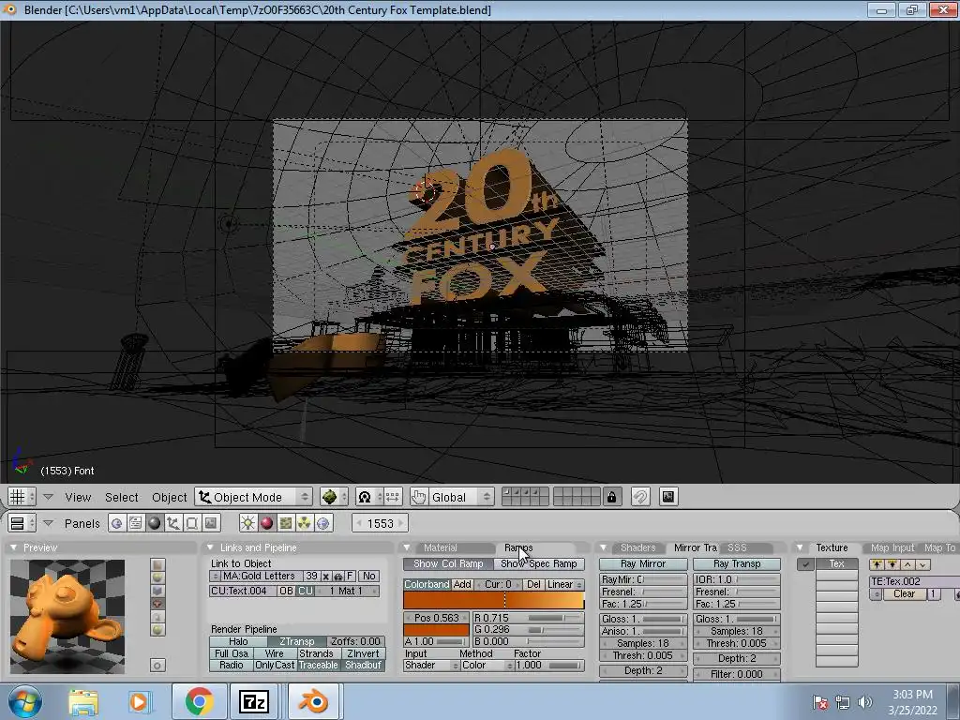This screenshot has width=960, height=720.
Task: Click the Blender icon in taskbar
Action: [x=313, y=701]
